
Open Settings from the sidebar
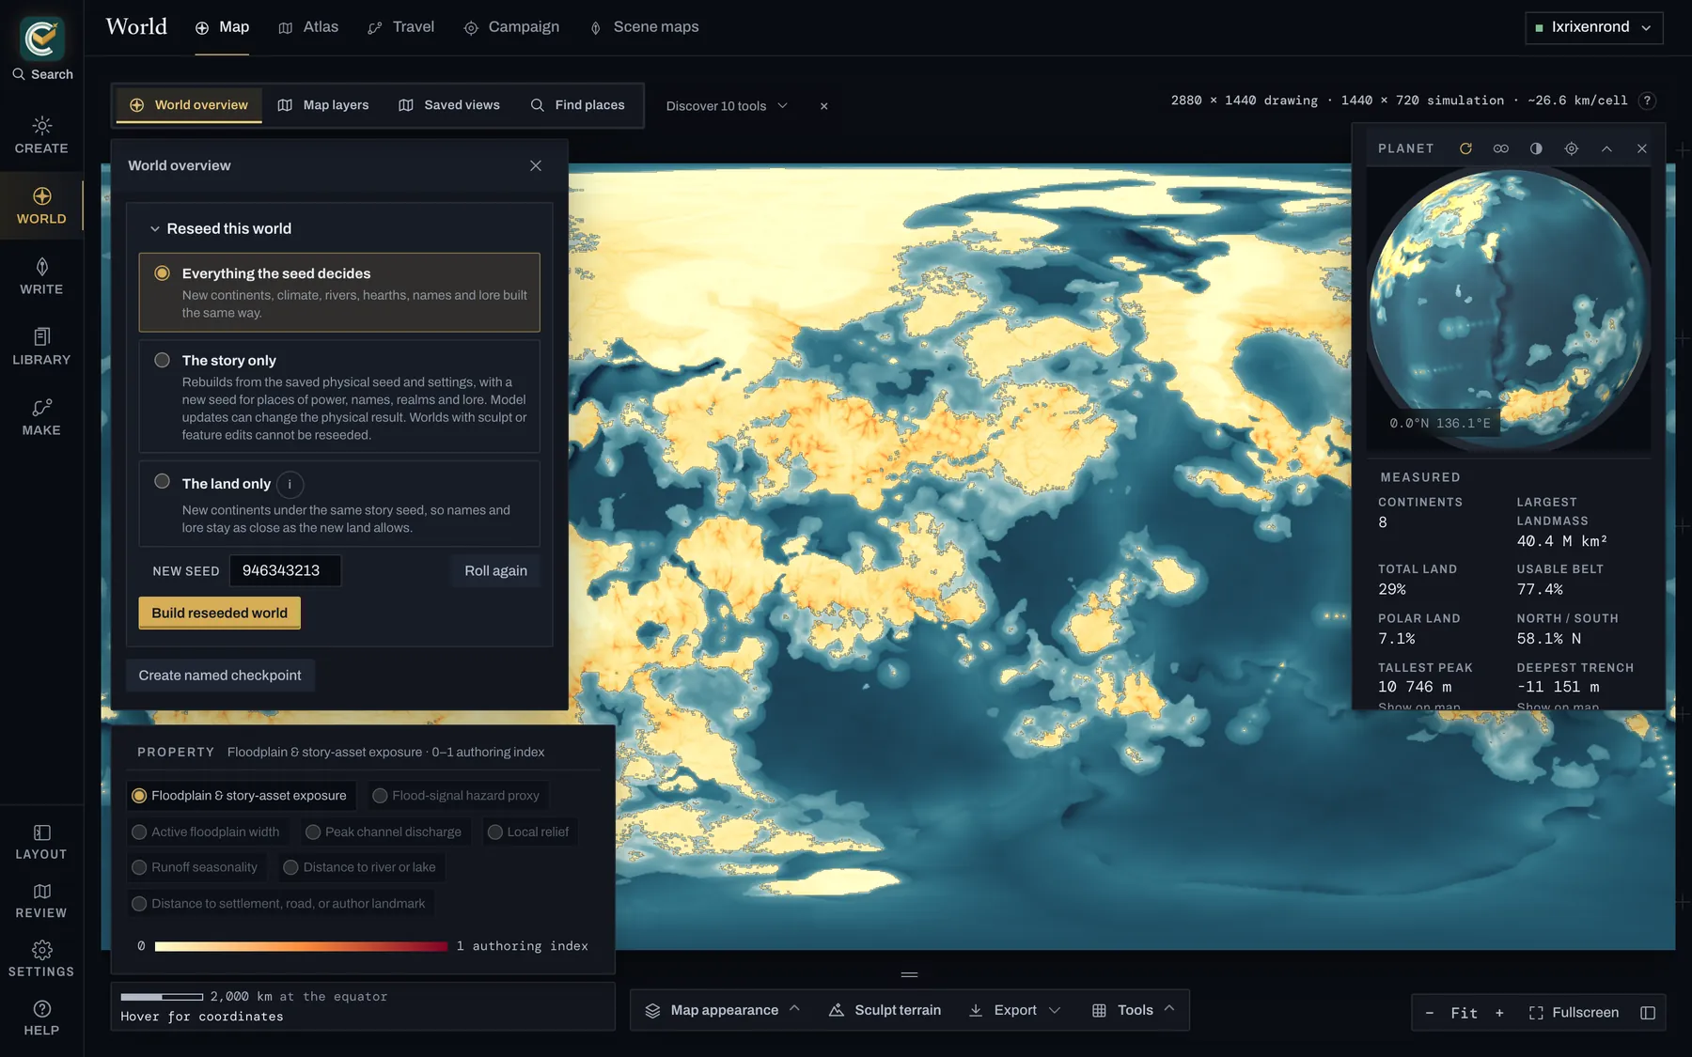point(41,959)
